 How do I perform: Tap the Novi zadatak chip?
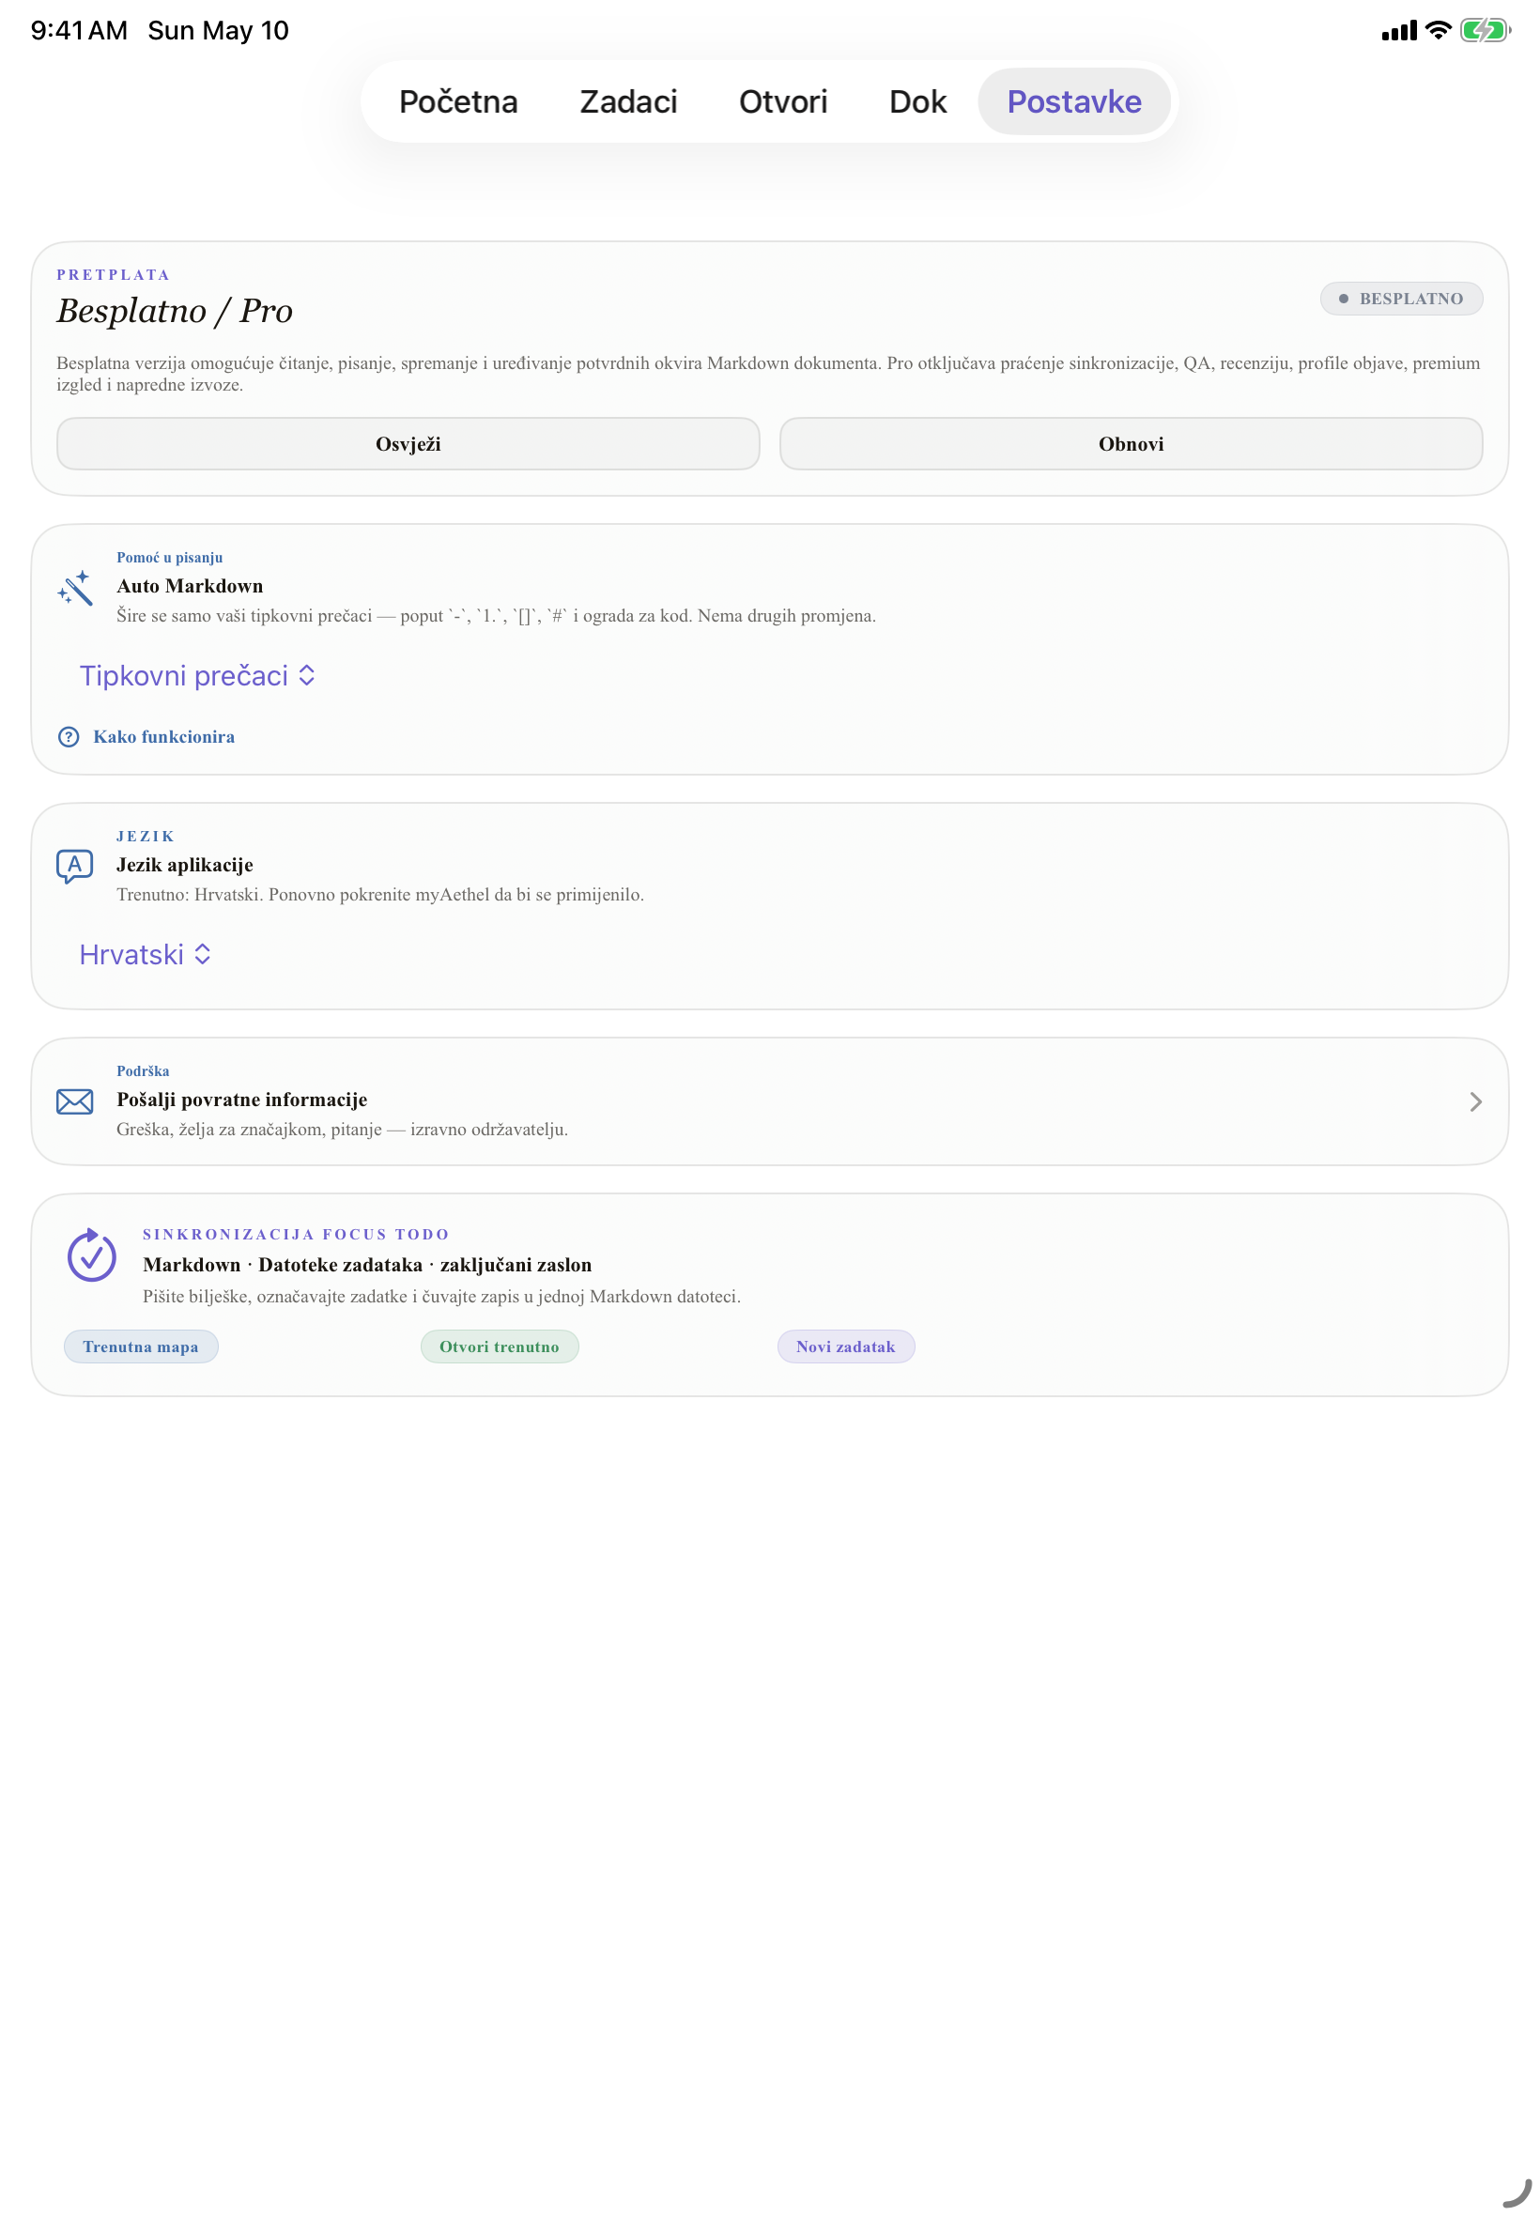point(846,1346)
